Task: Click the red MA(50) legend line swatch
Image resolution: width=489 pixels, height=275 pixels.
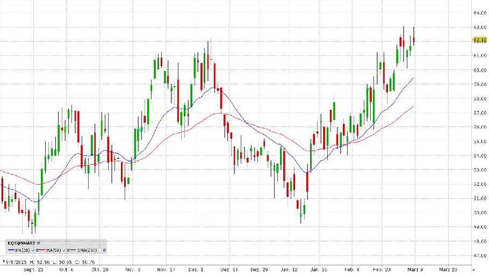Action: click(42, 250)
